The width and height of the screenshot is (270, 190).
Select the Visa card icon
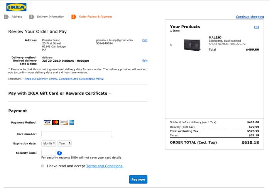click(47, 122)
